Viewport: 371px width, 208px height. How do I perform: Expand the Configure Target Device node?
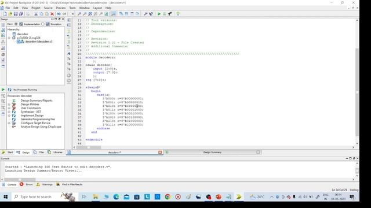(9, 123)
